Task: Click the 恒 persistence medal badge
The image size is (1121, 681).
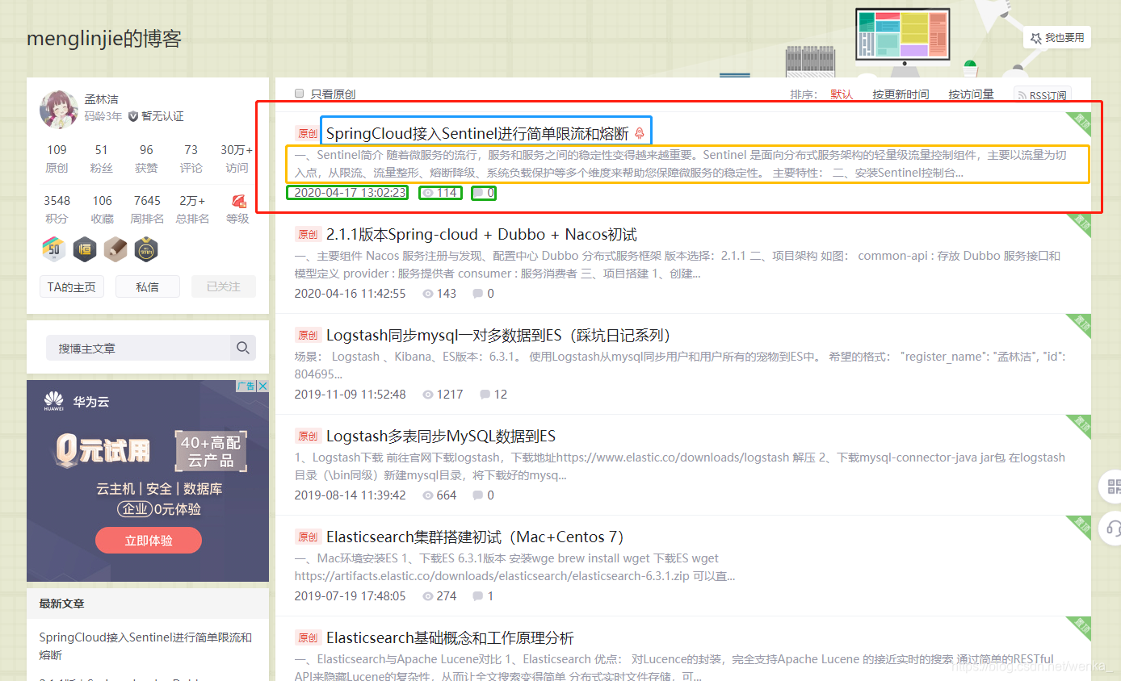Action: click(x=85, y=249)
